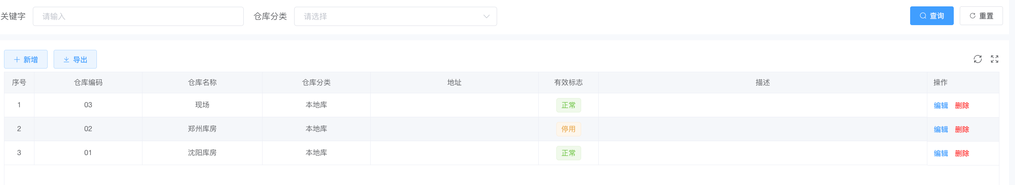Edit the 现场 warehouse row
This screenshot has height=185, width=1015.
(941, 106)
